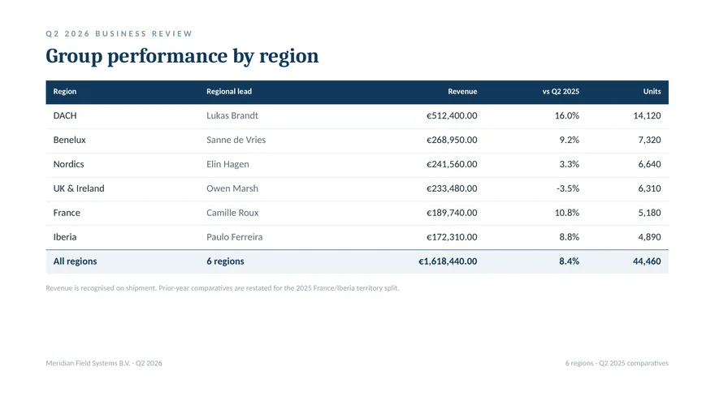This screenshot has height=402, width=715.
Task: Select the 'DACH' region cell
Action: (65, 116)
